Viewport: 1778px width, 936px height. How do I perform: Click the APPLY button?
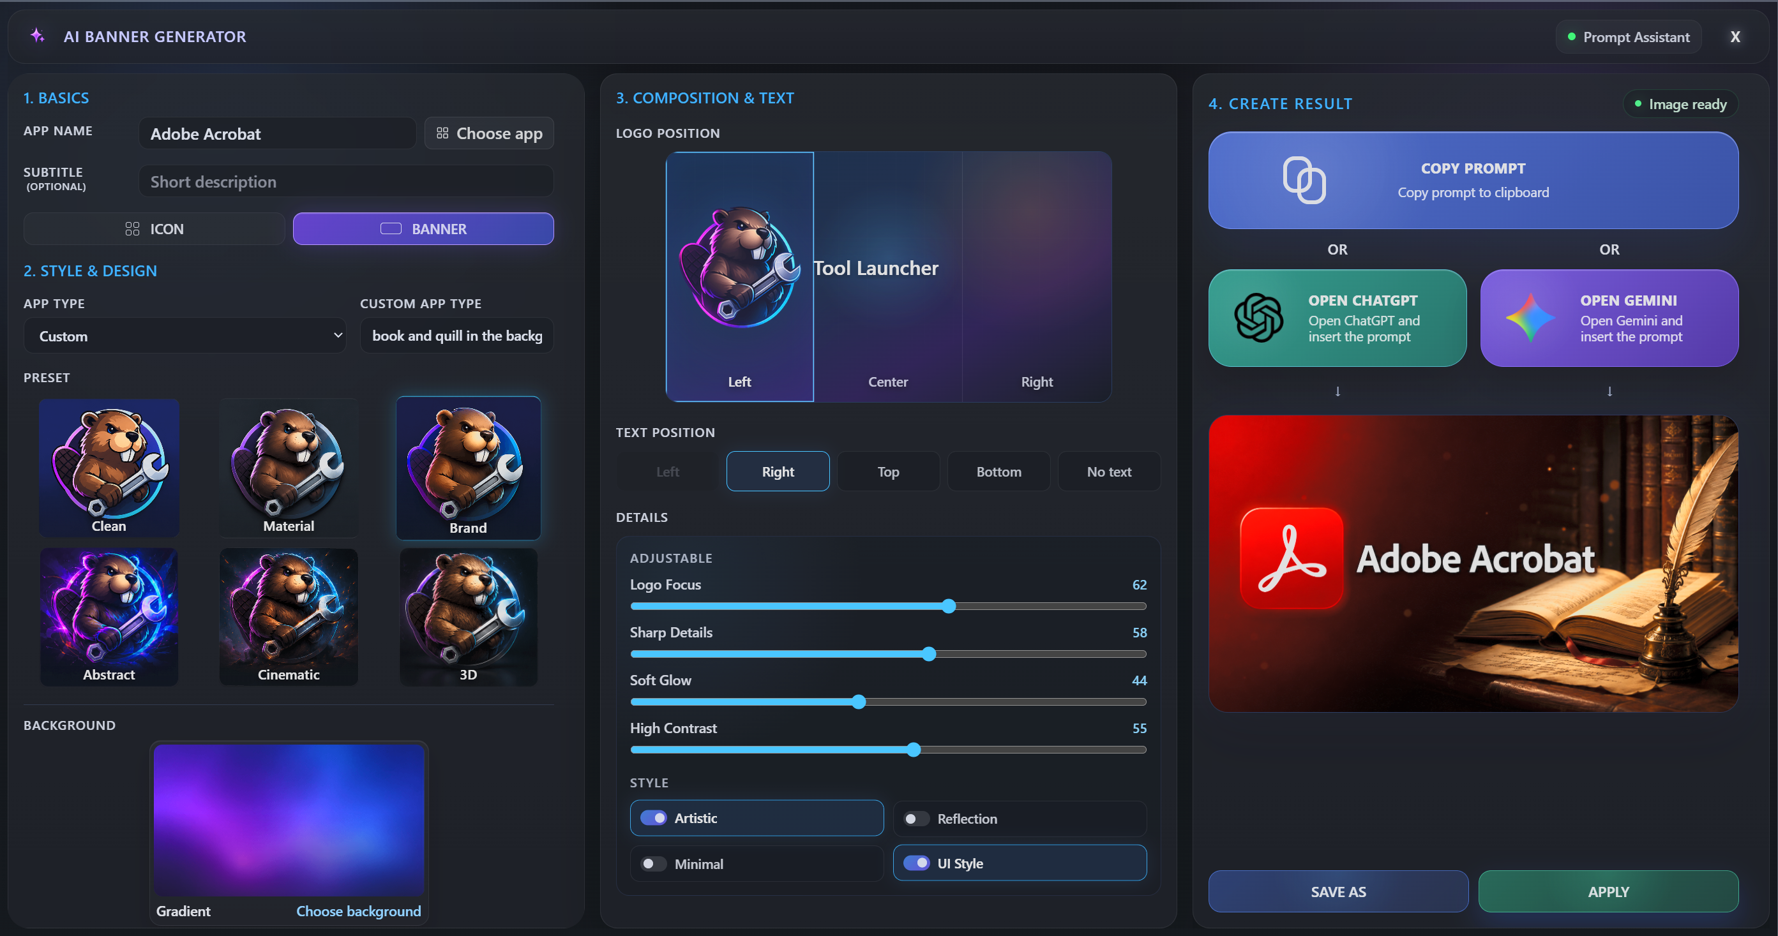coord(1608,891)
